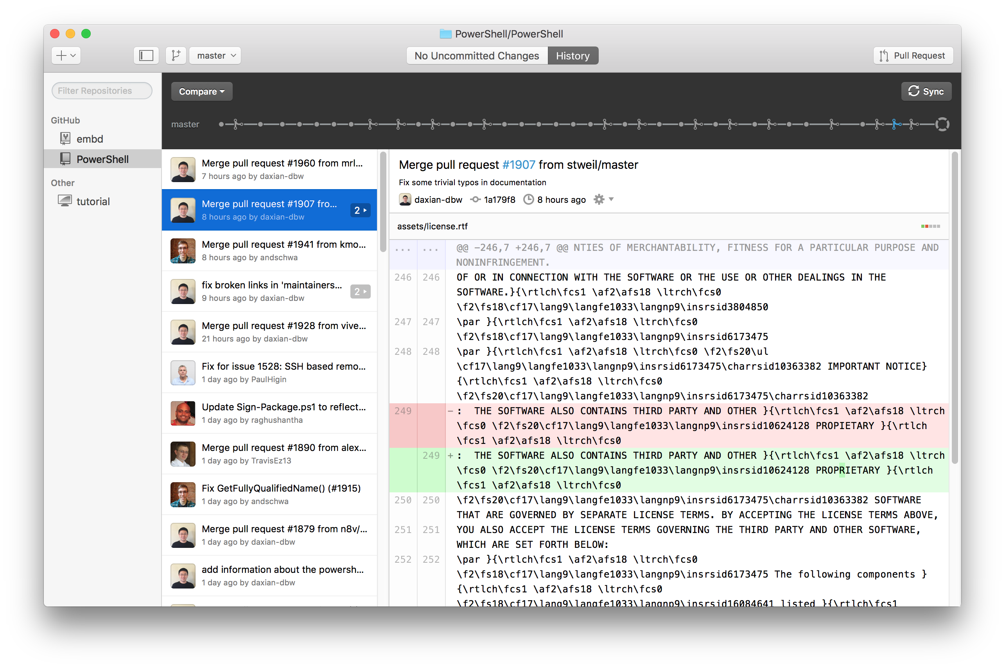Select the tutorial local repository

(x=102, y=201)
